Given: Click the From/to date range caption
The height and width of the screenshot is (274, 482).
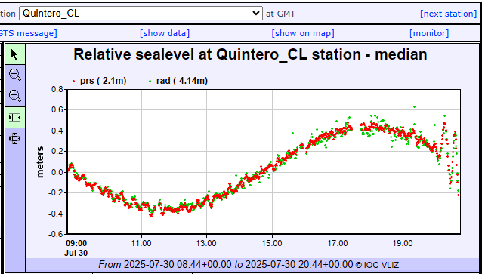Looking at the screenshot, I should pos(226,264).
